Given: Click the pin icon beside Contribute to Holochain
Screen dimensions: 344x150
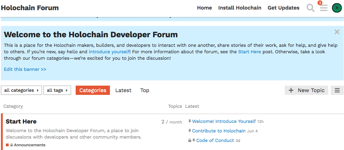Looking at the screenshot, I should pos(190,131).
